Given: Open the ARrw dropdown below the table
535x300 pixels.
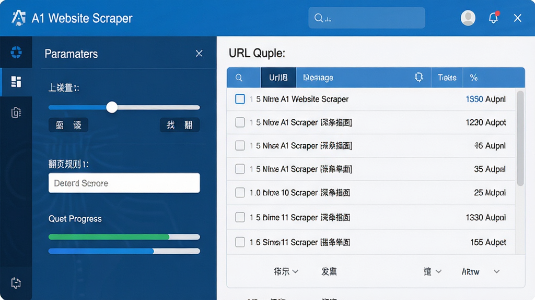Looking at the screenshot, I should point(481,271).
